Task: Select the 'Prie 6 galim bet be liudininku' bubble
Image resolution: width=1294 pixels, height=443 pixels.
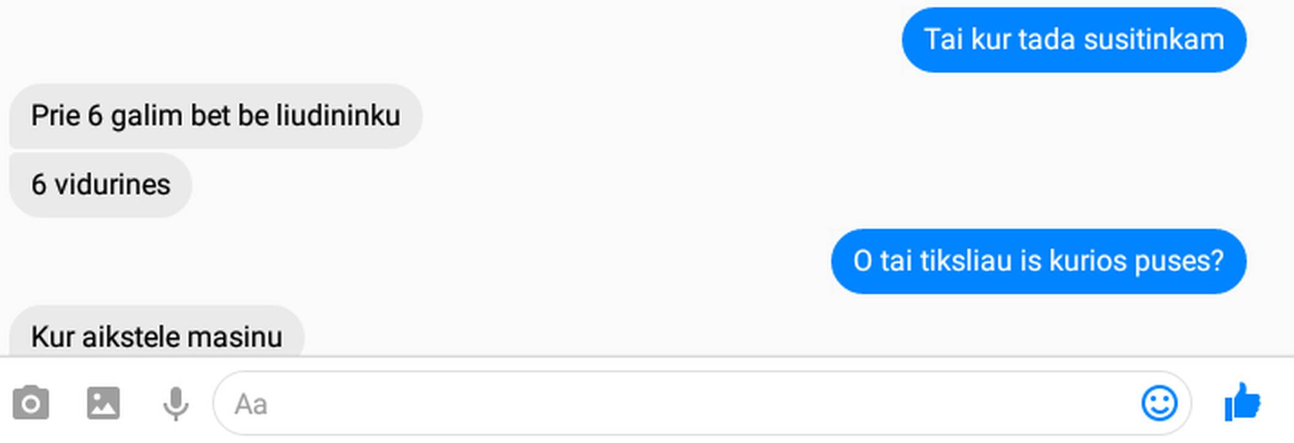Action: 215,116
